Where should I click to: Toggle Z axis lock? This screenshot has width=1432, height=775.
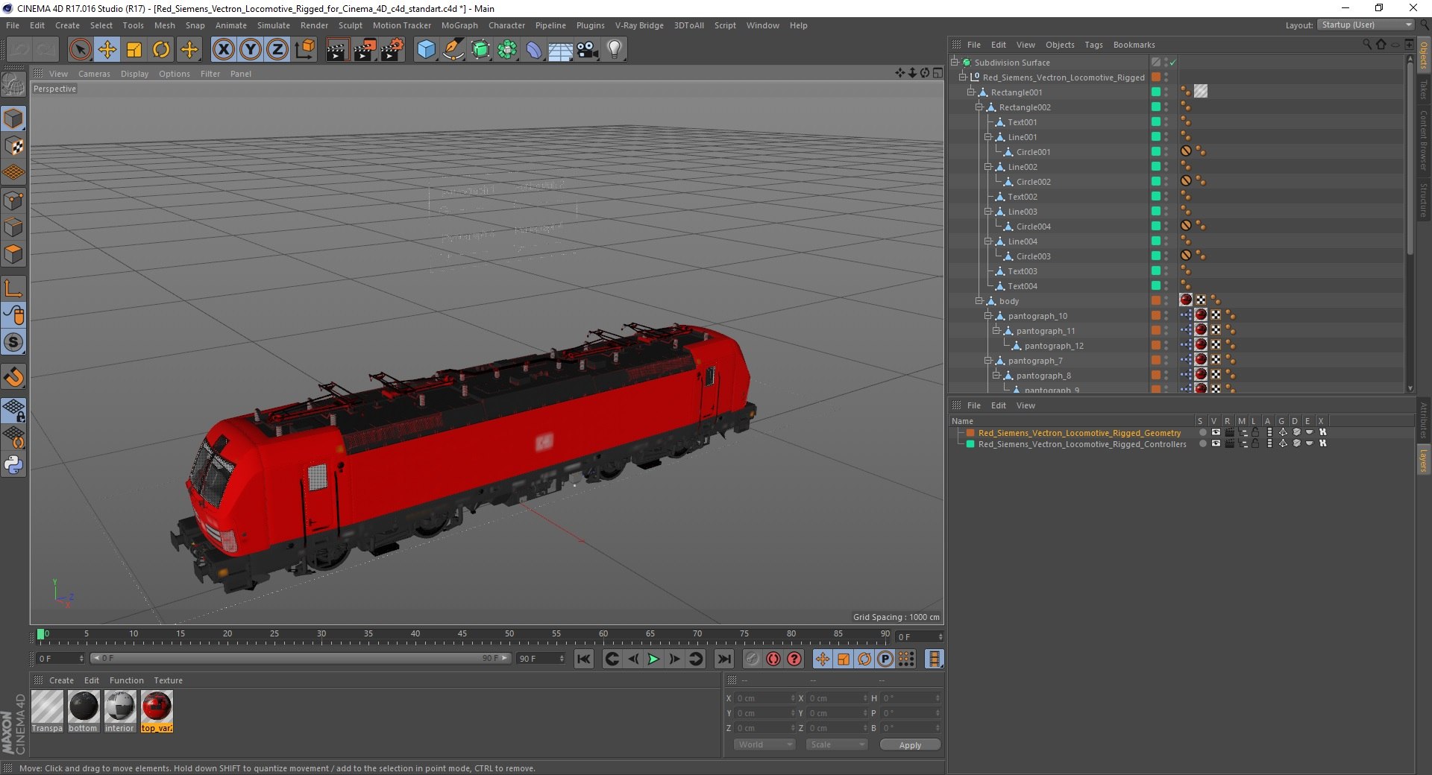coord(277,50)
